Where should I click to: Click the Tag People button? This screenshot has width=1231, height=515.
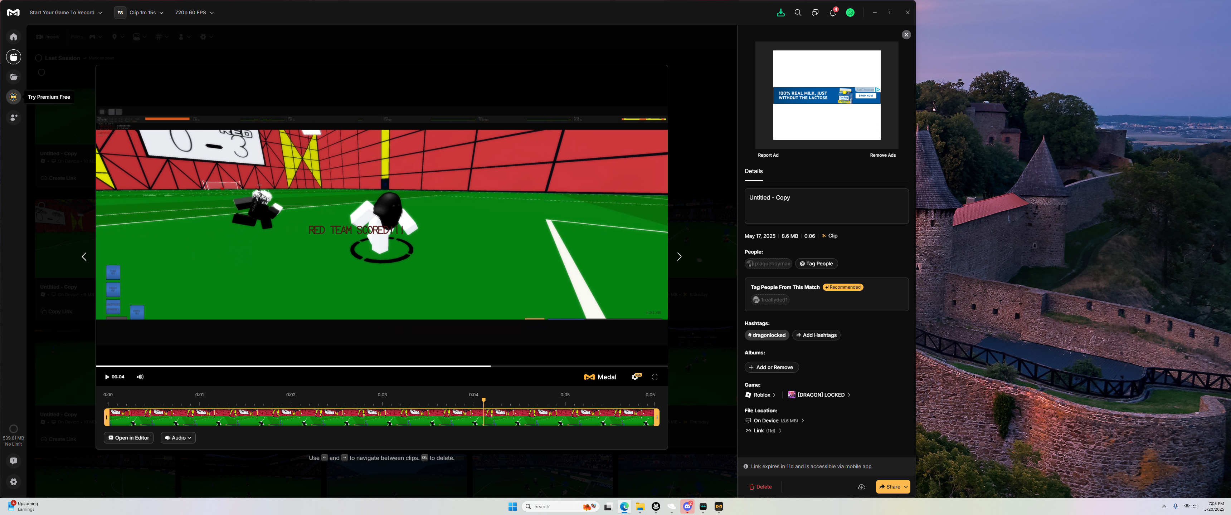tap(816, 264)
